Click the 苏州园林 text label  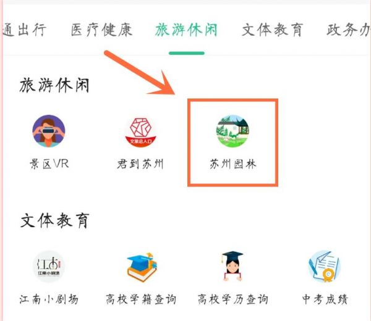233,164
